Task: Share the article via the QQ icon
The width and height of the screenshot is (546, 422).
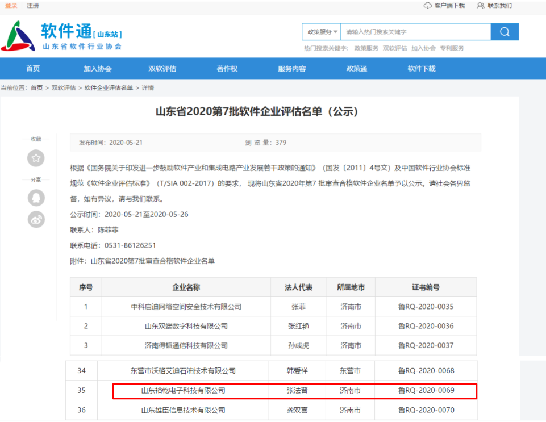Action: (x=35, y=198)
